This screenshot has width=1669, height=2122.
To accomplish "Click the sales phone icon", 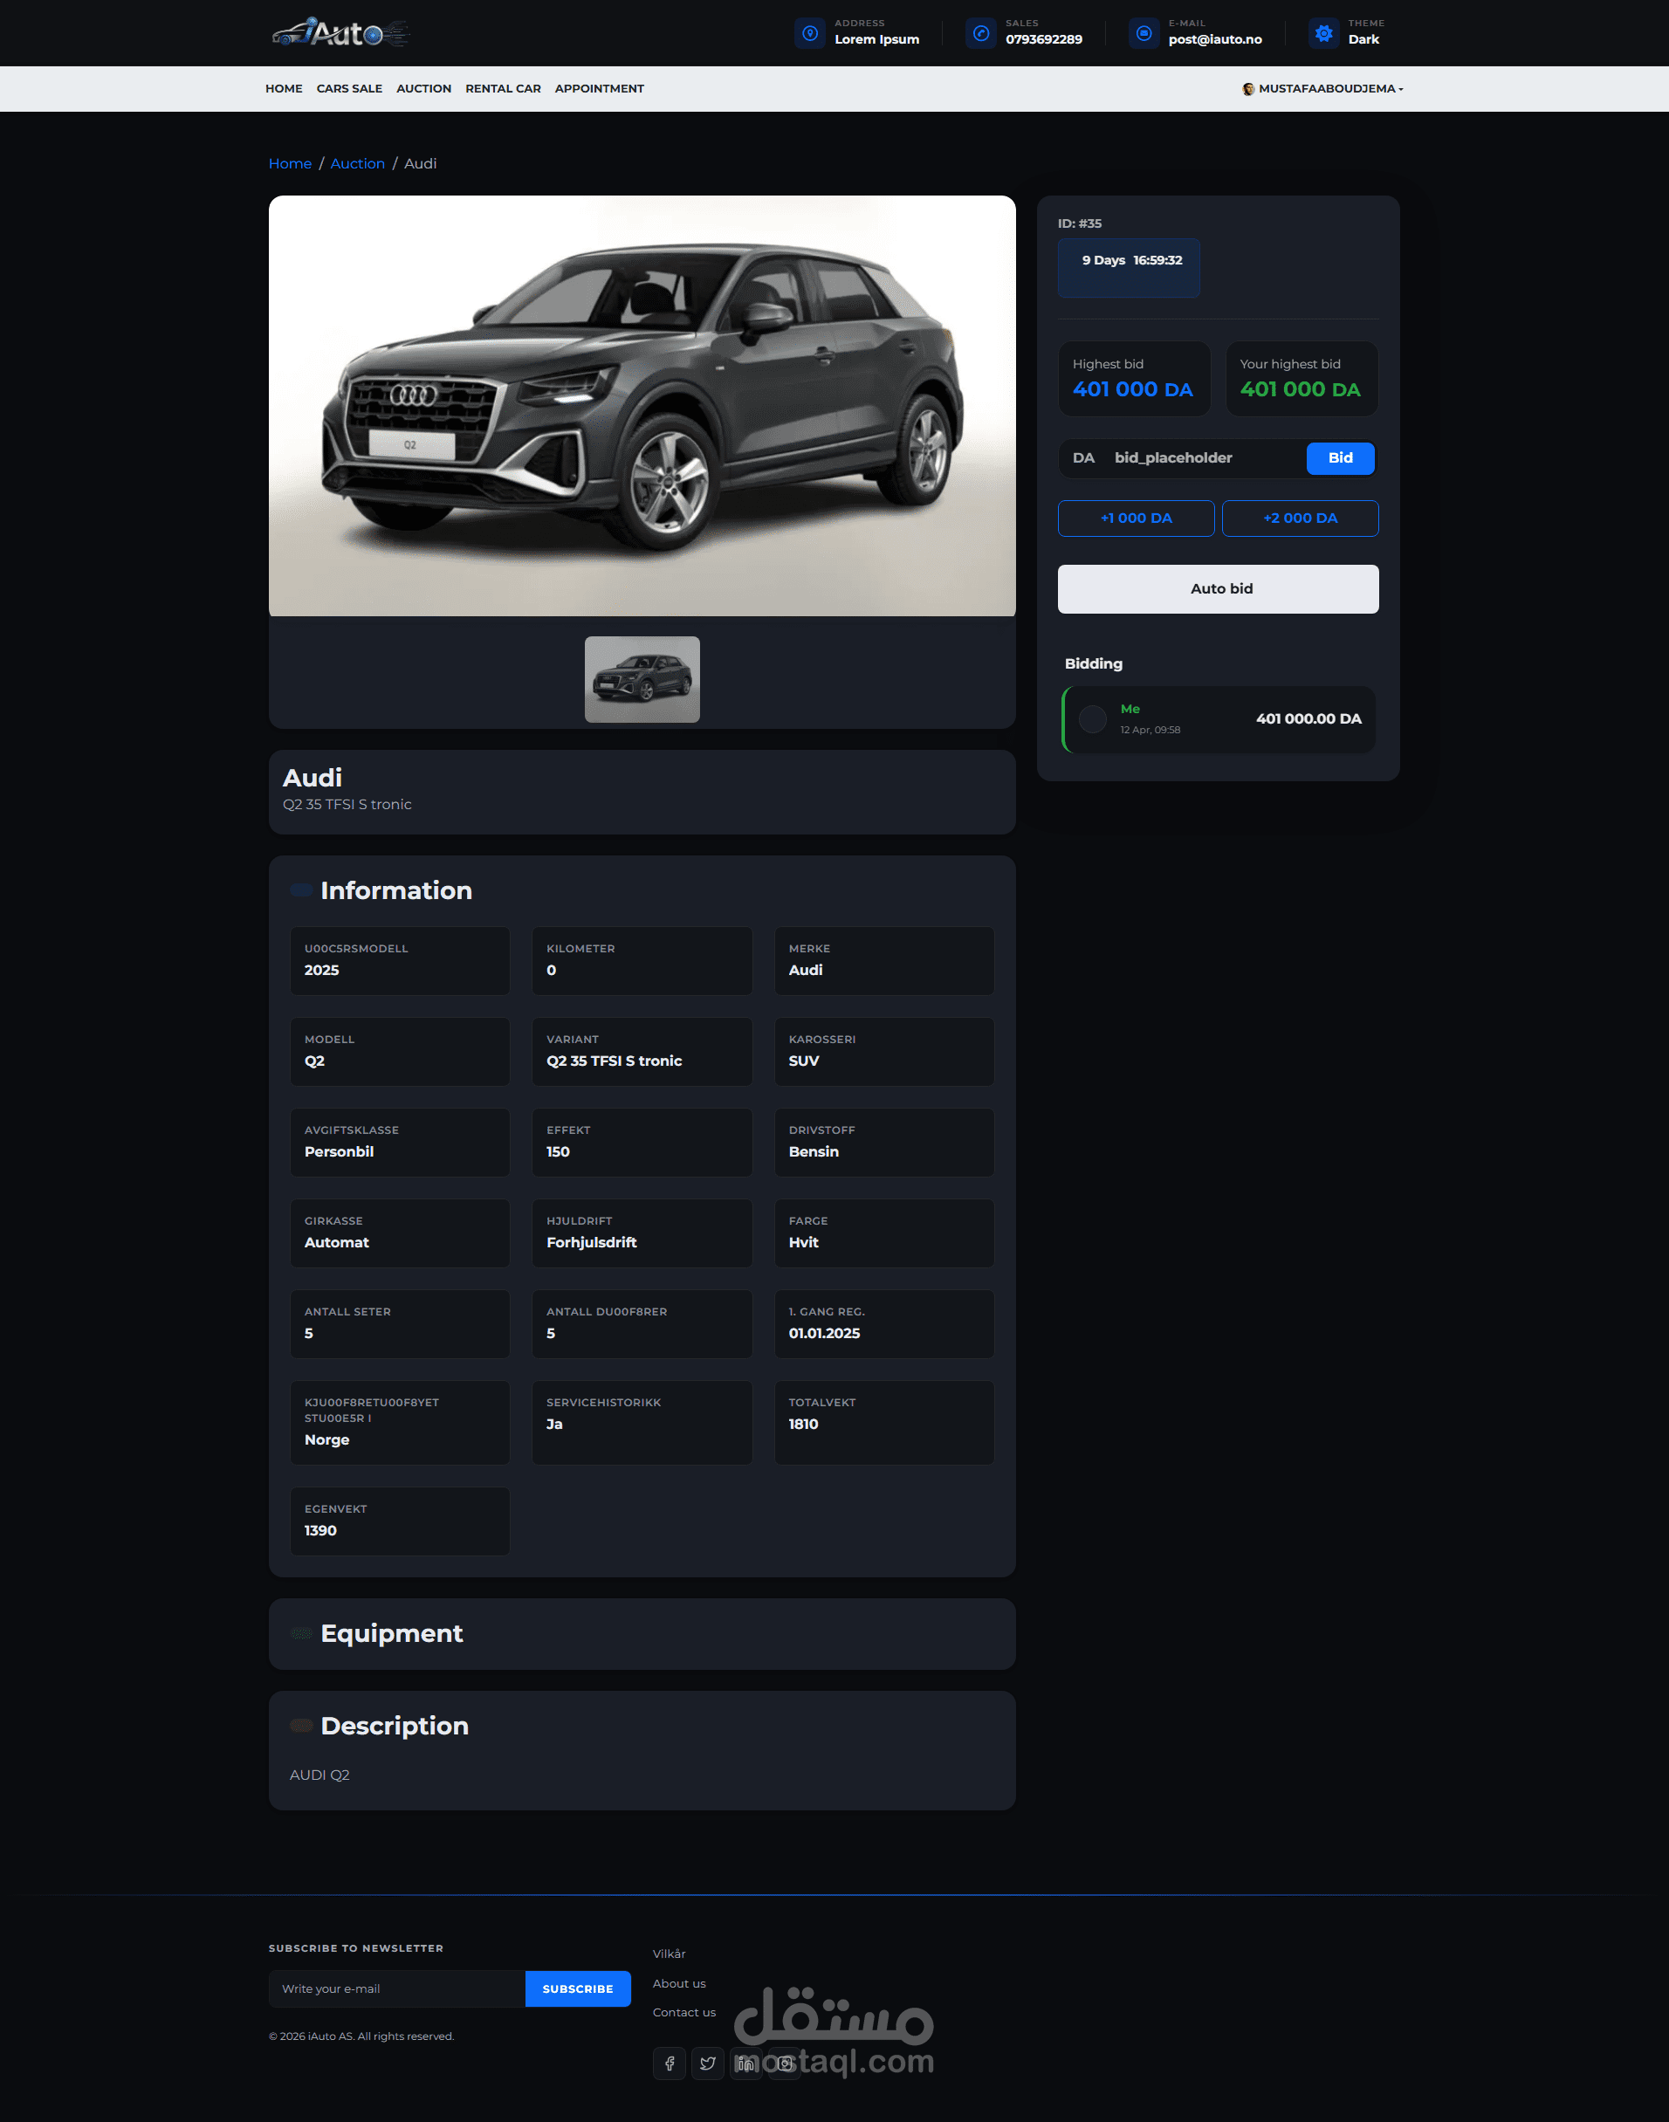I will tap(981, 33).
